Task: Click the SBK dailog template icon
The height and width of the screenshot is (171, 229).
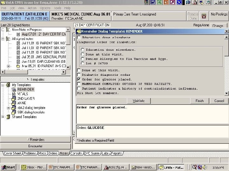Action: [x=14, y=112]
